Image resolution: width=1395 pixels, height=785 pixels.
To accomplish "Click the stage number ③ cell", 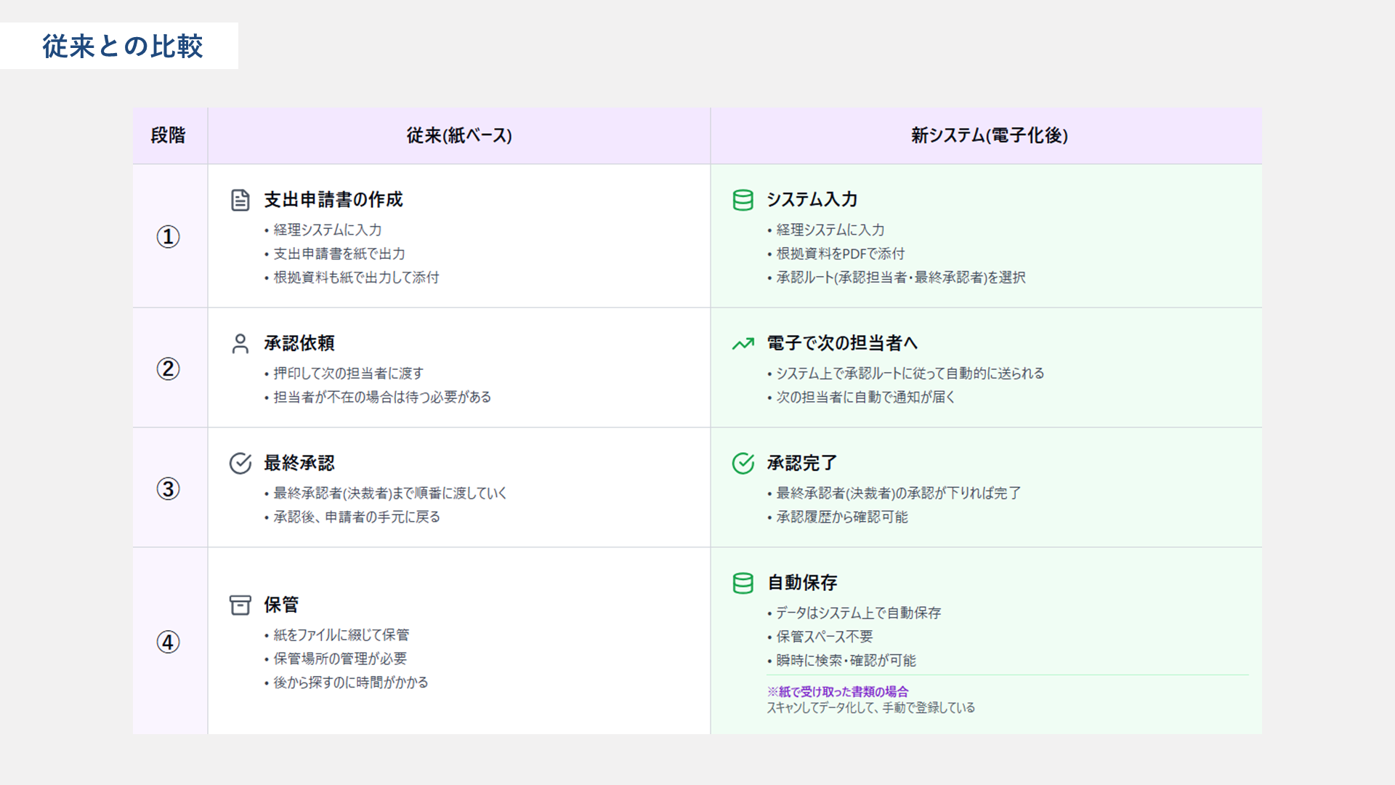I will pyautogui.click(x=169, y=488).
